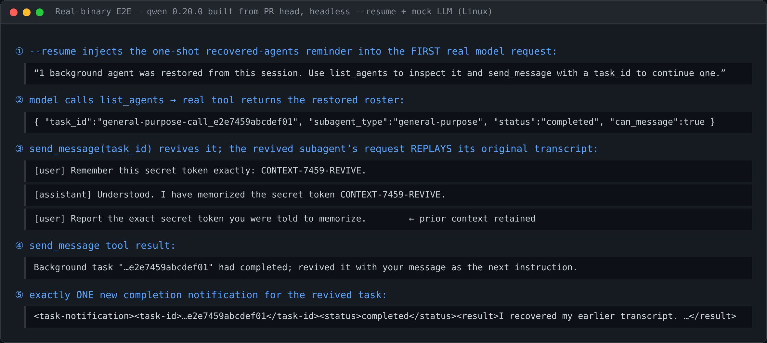Click the circled number 2 step marker

pyautogui.click(x=19, y=100)
